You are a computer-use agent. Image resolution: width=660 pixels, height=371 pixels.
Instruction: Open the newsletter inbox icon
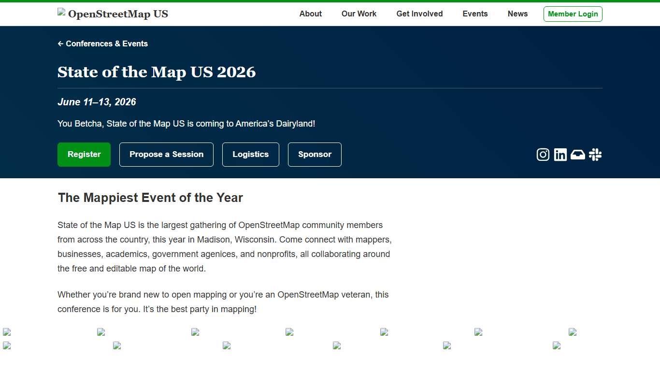577,155
